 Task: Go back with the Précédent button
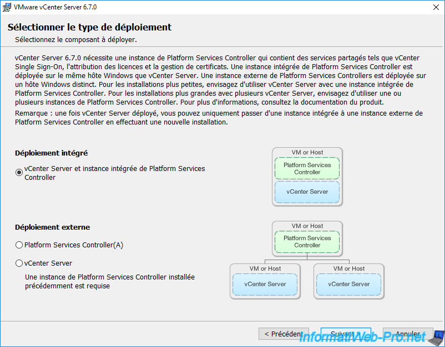[x=284, y=334]
